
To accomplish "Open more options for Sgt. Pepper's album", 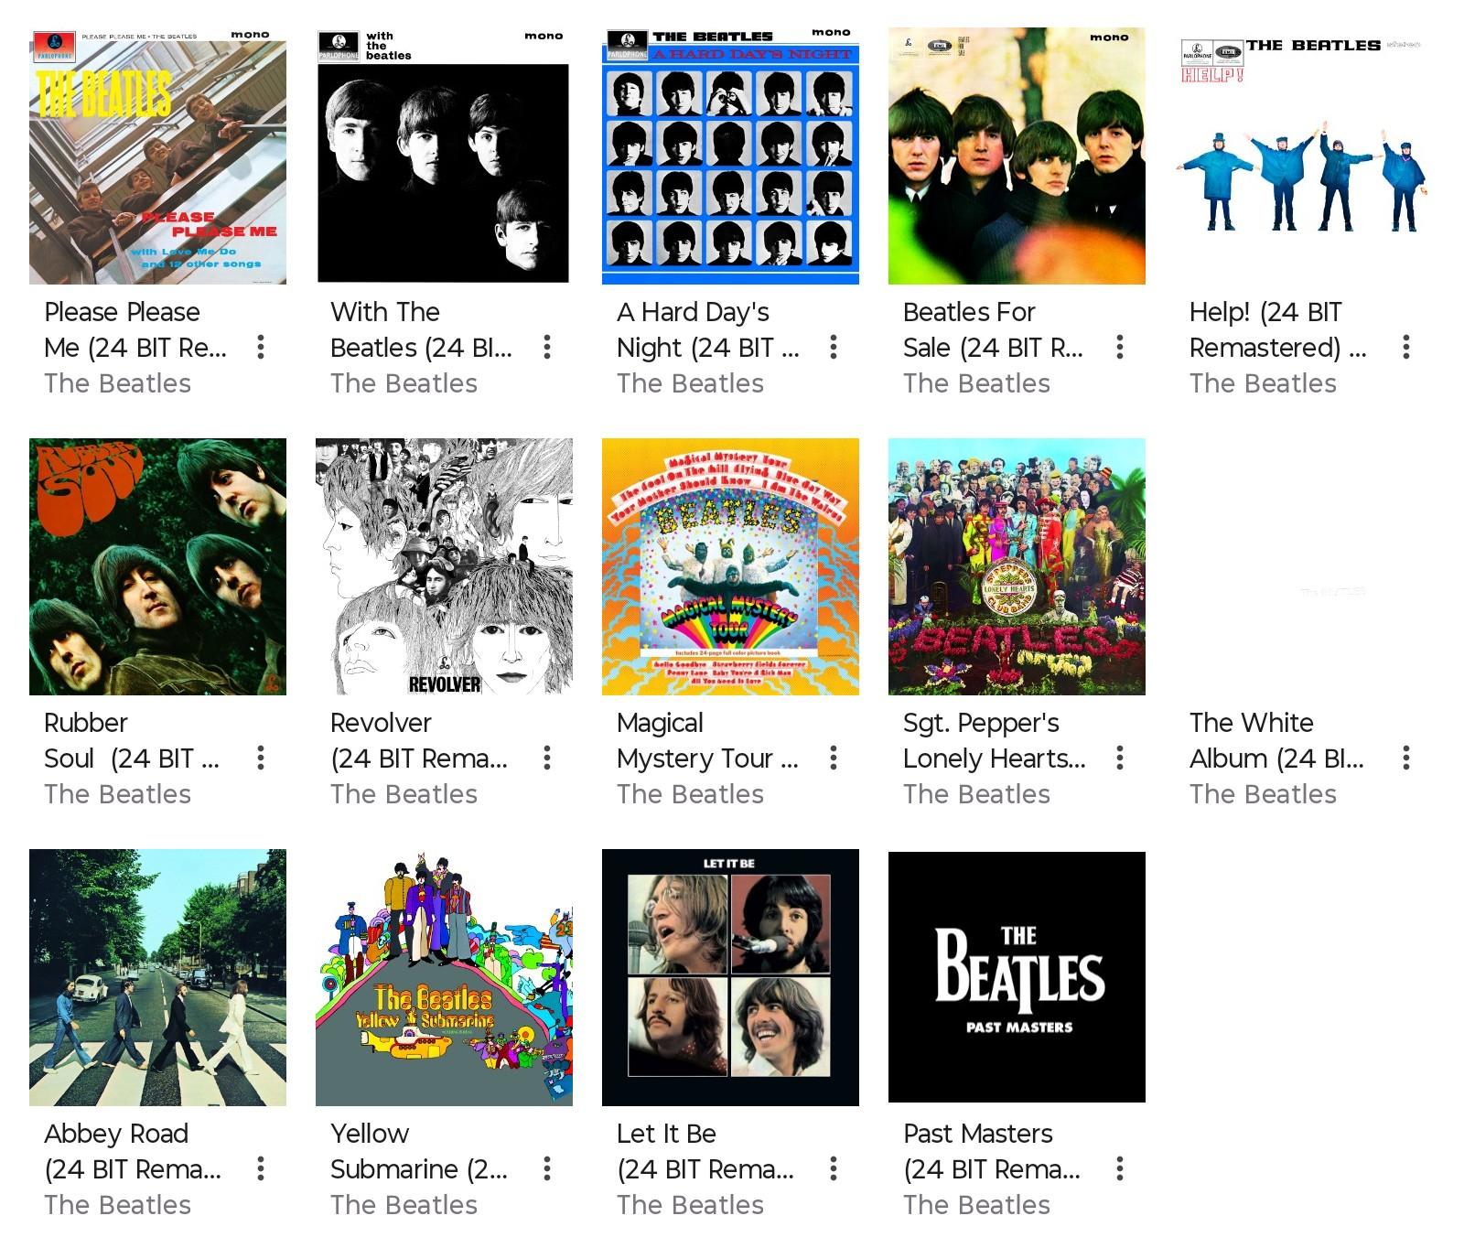I will [1120, 758].
